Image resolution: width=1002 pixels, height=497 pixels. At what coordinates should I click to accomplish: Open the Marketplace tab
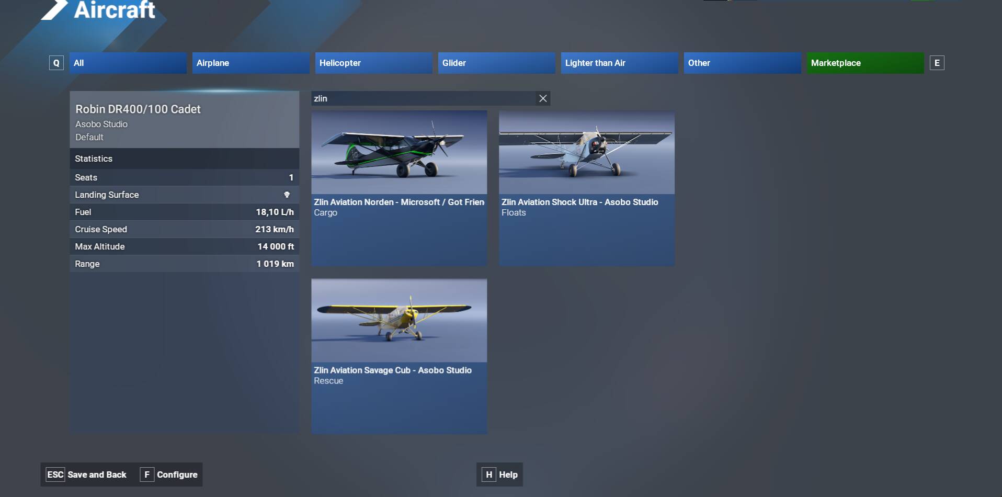866,63
